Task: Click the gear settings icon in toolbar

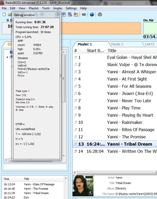Action: 100,14
